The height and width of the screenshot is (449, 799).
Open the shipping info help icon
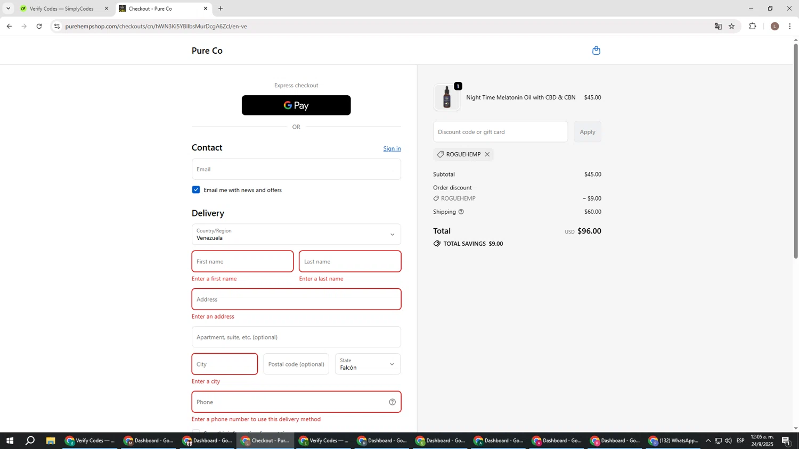[x=461, y=212]
